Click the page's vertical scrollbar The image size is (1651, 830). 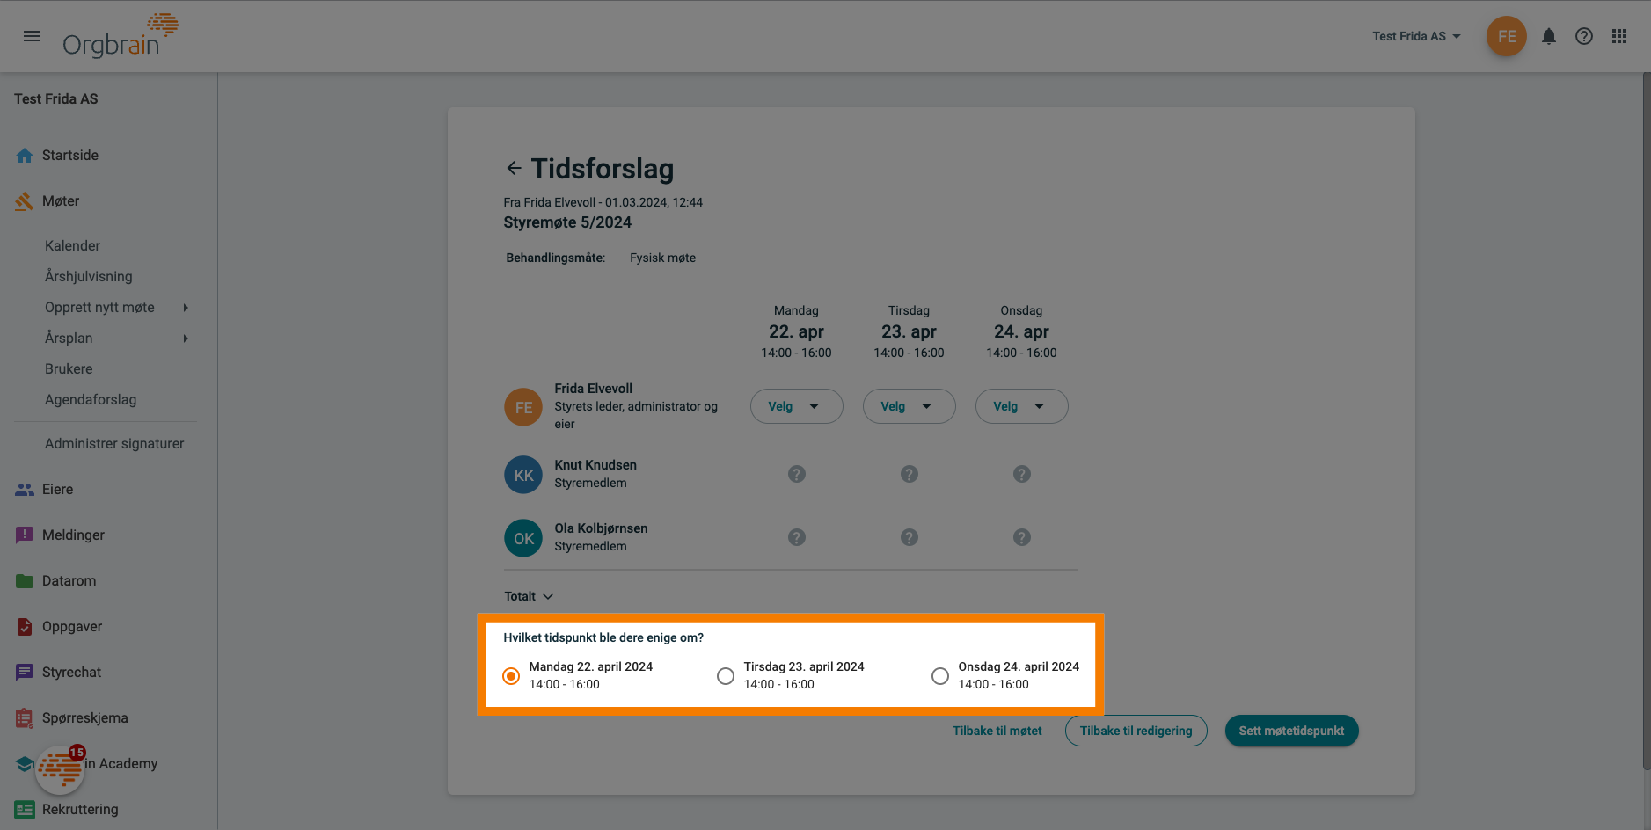[1647, 422]
